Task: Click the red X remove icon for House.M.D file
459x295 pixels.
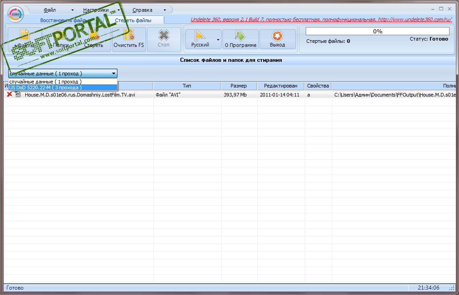Action: pos(9,94)
